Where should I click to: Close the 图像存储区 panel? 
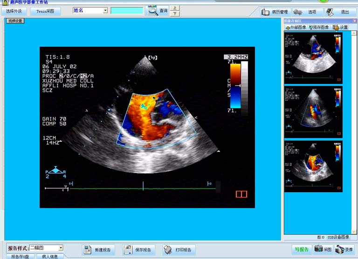(x=355, y=21)
